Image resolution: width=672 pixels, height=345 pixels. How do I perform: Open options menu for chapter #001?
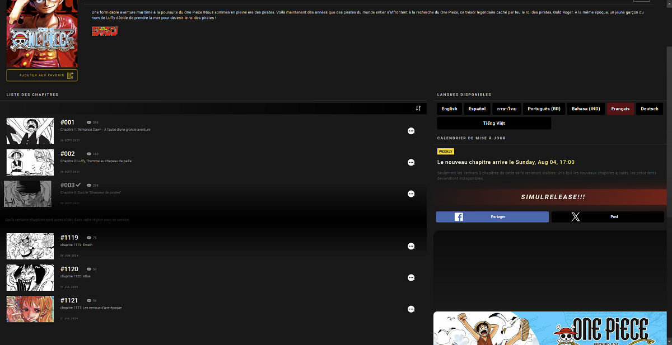(x=411, y=131)
